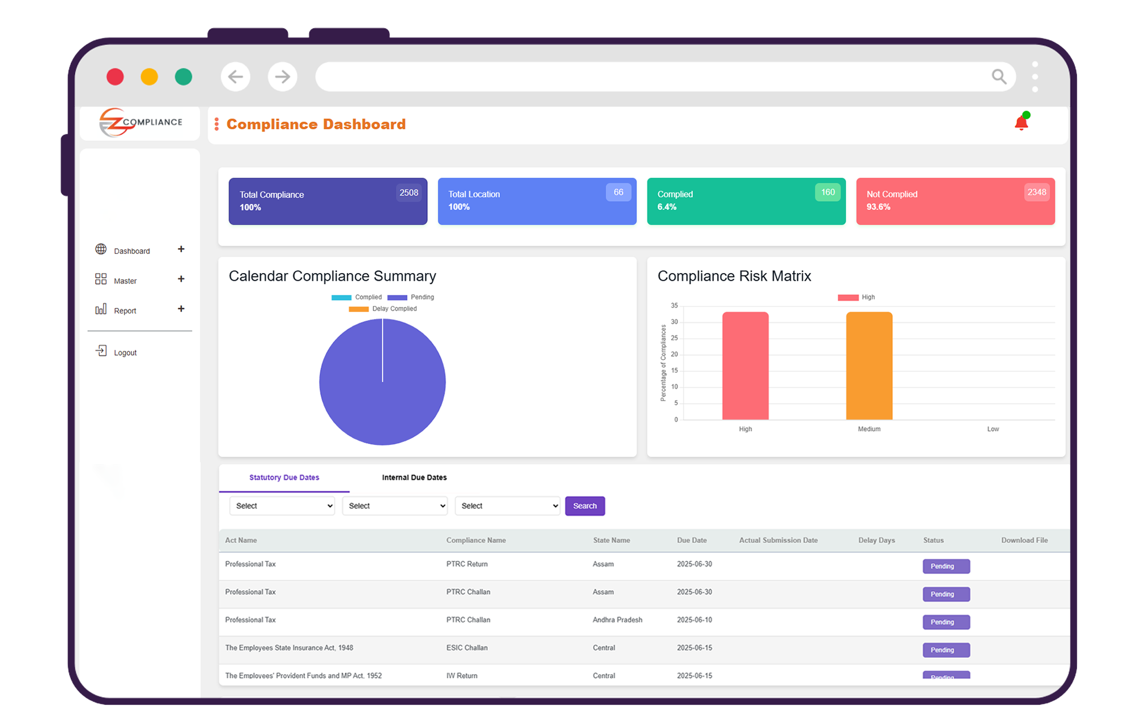Click the Report bar chart icon

point(101,309)
